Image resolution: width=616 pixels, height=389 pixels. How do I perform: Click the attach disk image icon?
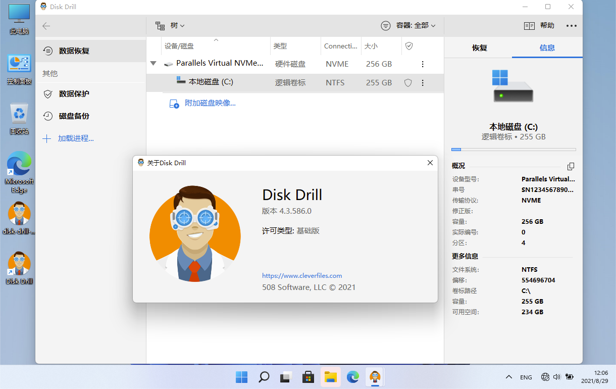[174, 104]
